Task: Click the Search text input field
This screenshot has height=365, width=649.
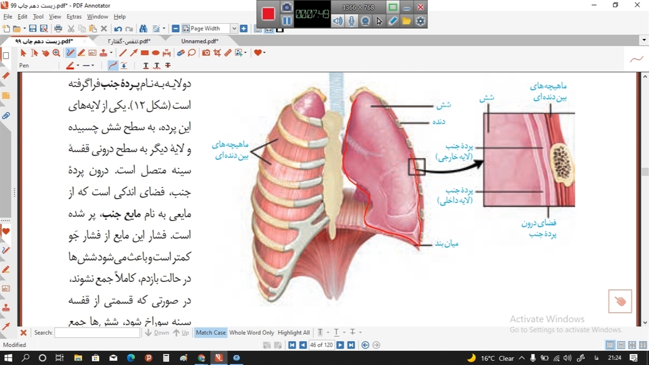Action: pos(90,333)
